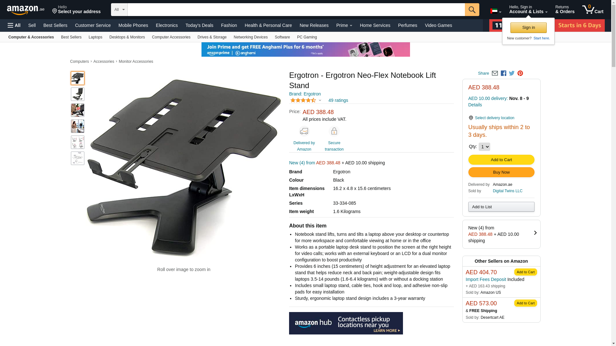Select the second product thumbnail image
616x346 pixels.
(x=78, y=94)
